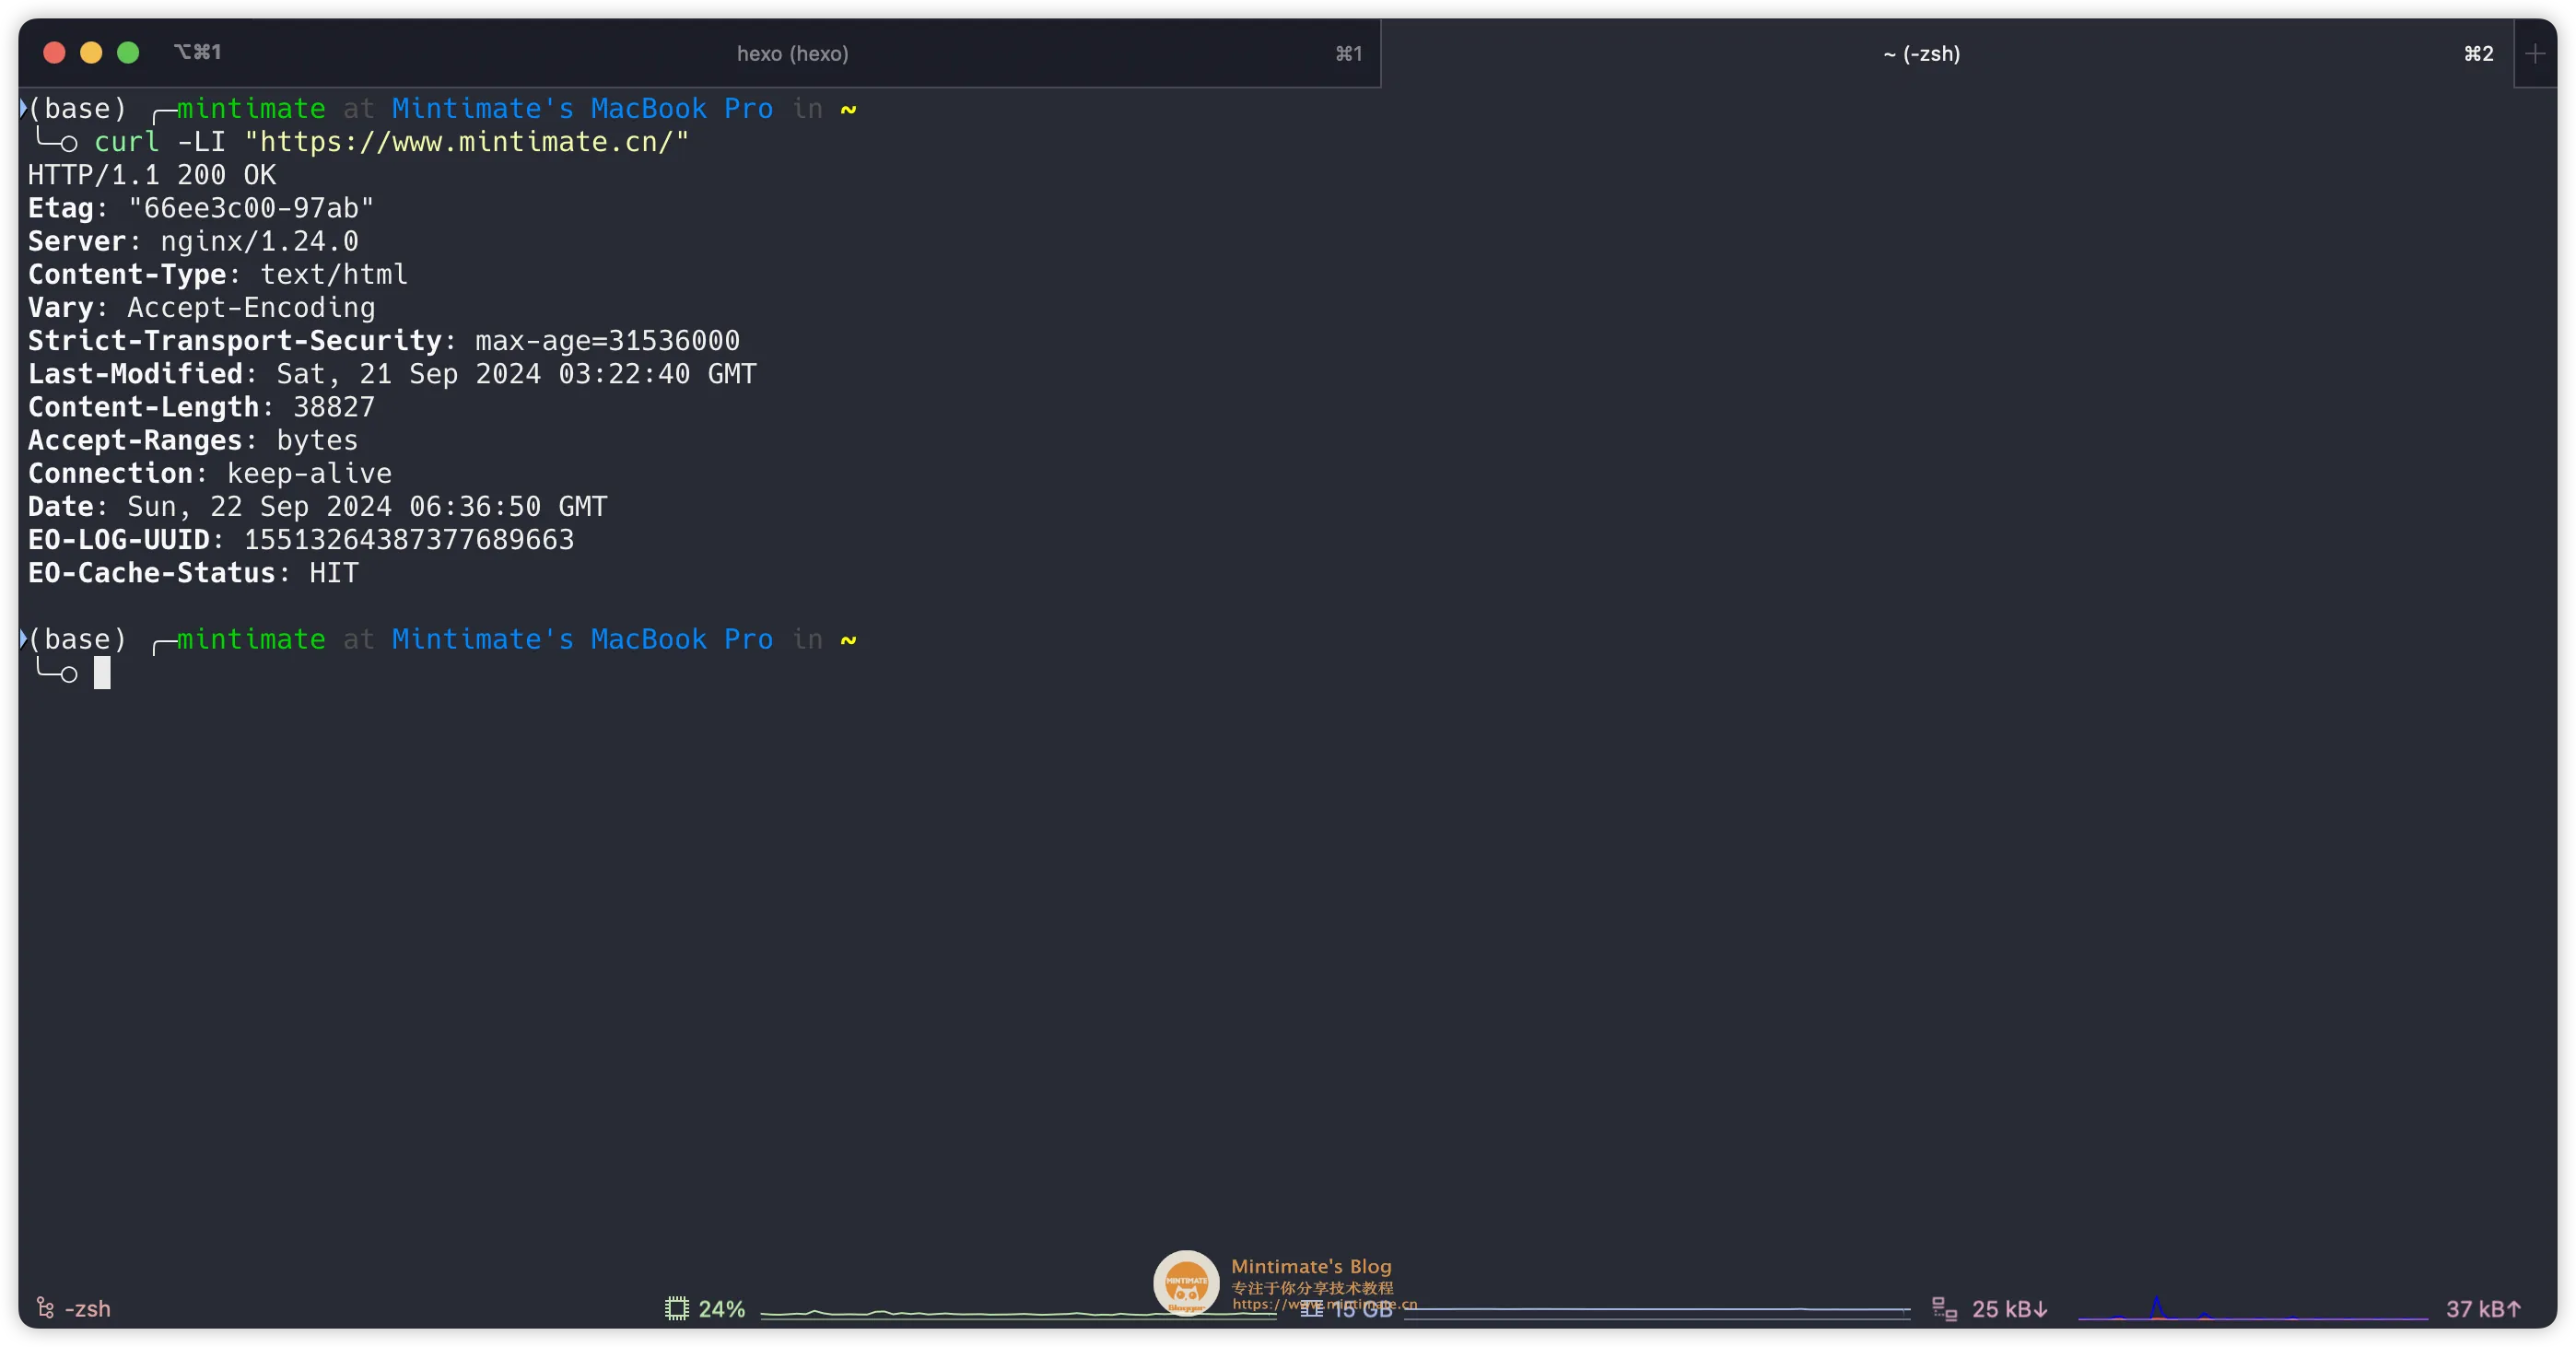2576x1347 pixels.
Task: Click the git branch icon in status bar
Action: click(x=45, y=1307)
